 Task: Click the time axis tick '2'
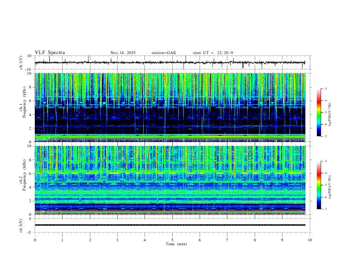tap(90, 240)
